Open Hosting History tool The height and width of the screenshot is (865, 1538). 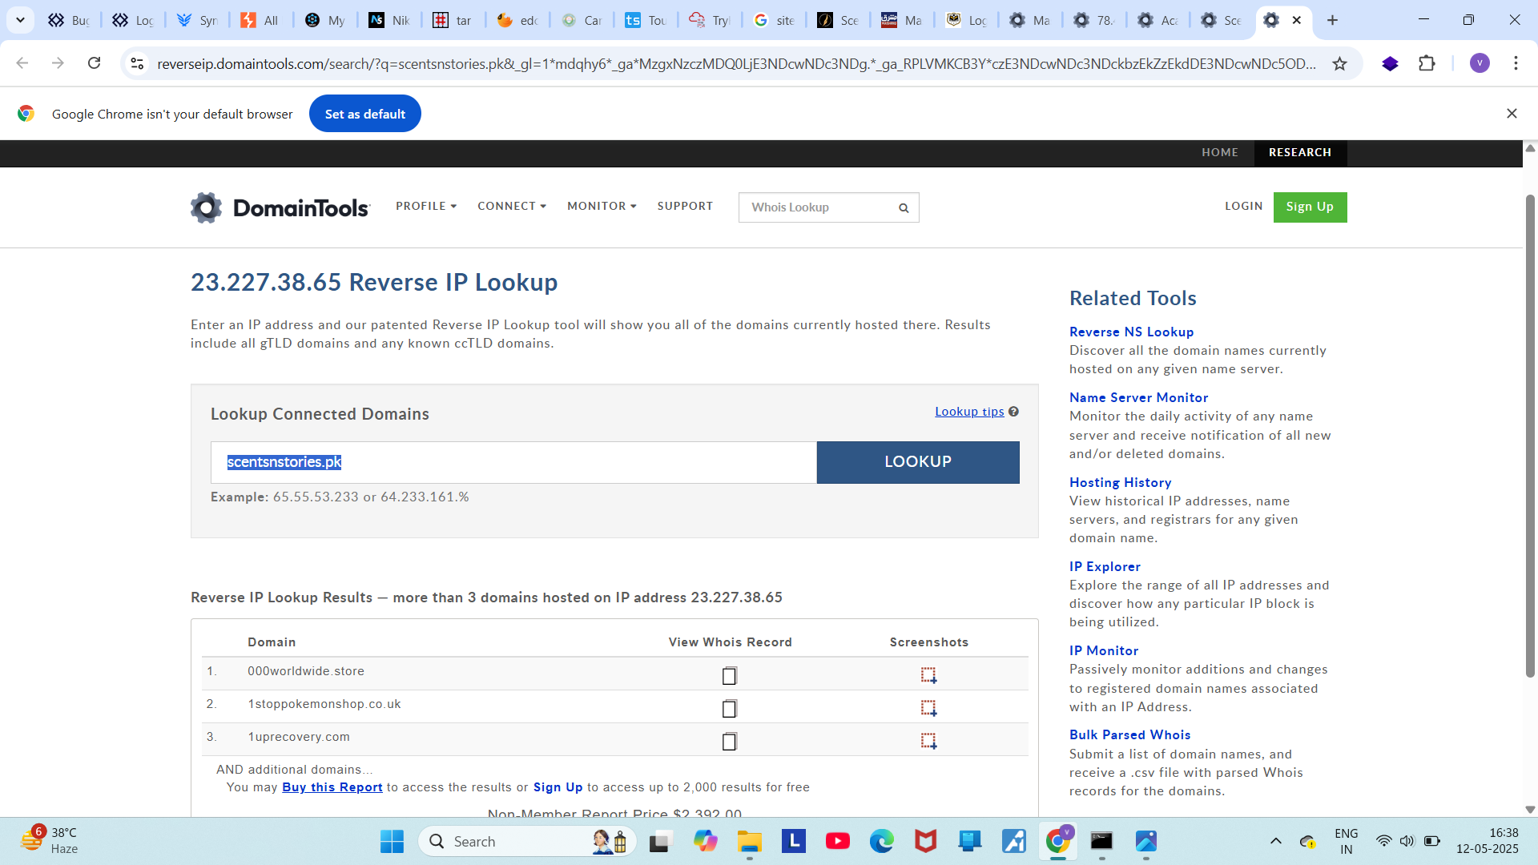[1120, 482]
